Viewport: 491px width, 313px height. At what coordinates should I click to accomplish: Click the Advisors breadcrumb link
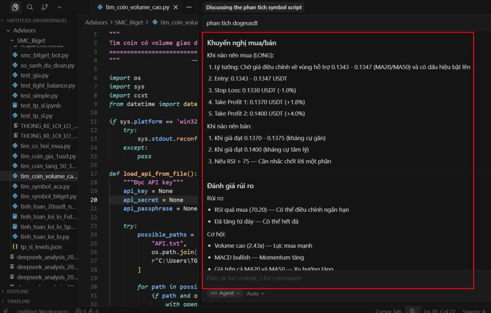(96, 23)
